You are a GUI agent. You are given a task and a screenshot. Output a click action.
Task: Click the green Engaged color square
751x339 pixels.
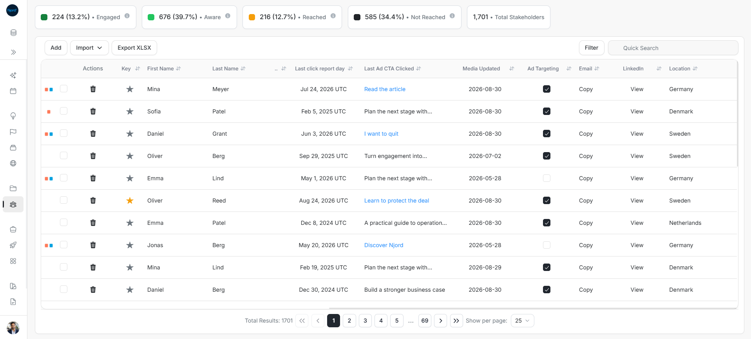click(x=44, y=17)
